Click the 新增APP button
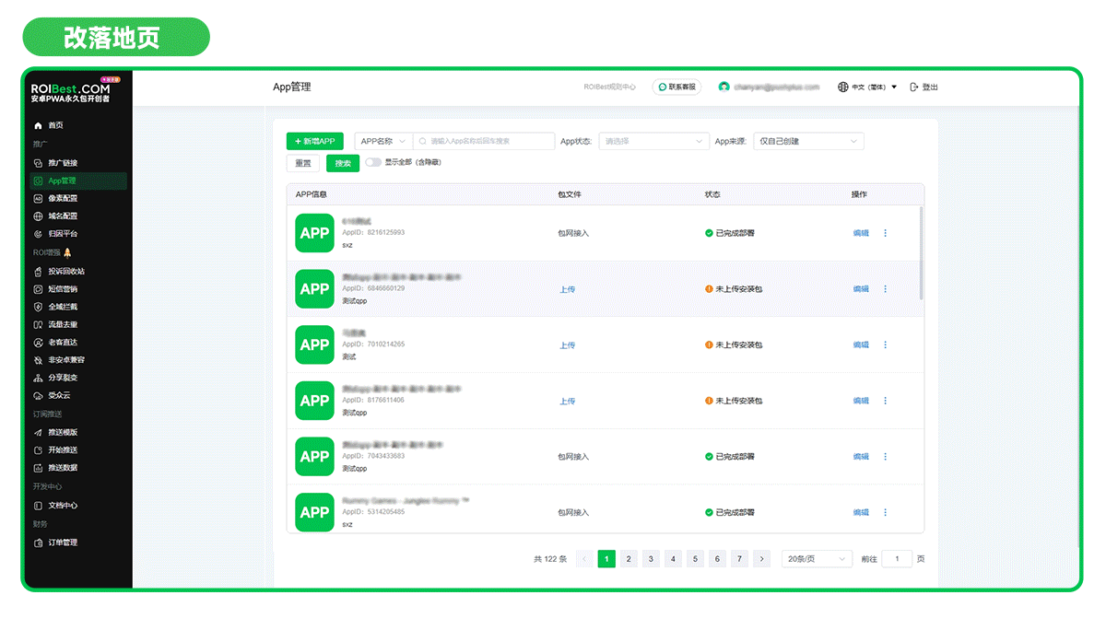This screenshot has height=630, width=1106. [315, 141]
